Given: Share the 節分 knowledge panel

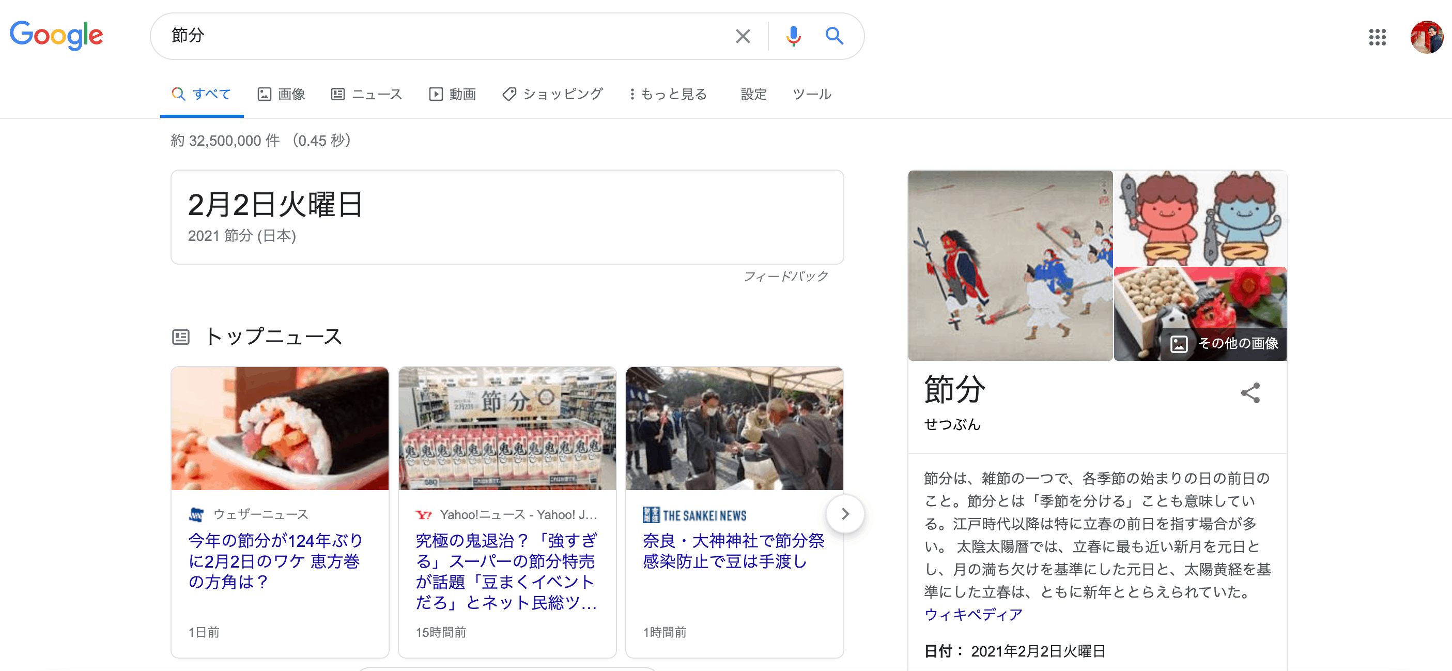Looking at the screenshot, I should click(1249, 393).
